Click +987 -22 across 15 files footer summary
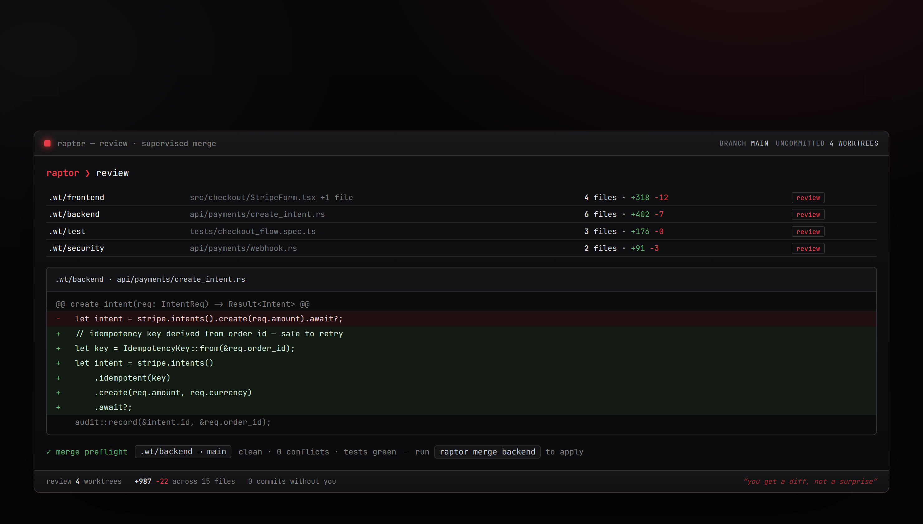Screen dimensions: 923x524 pyautogui.click(x=185, y=482)
